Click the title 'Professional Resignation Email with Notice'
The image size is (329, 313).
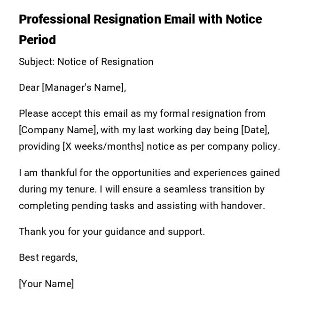(x=140, y=19)
